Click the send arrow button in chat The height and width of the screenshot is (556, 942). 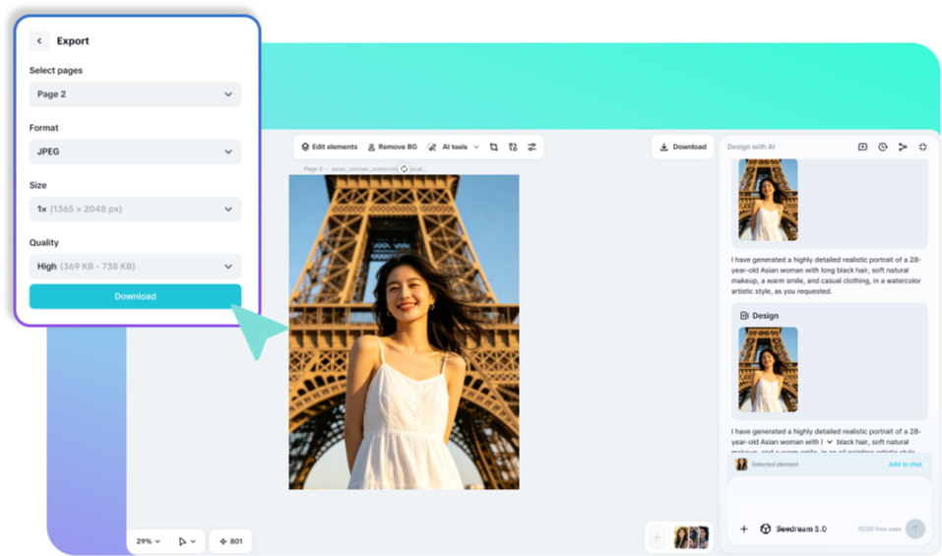[915, 529]
